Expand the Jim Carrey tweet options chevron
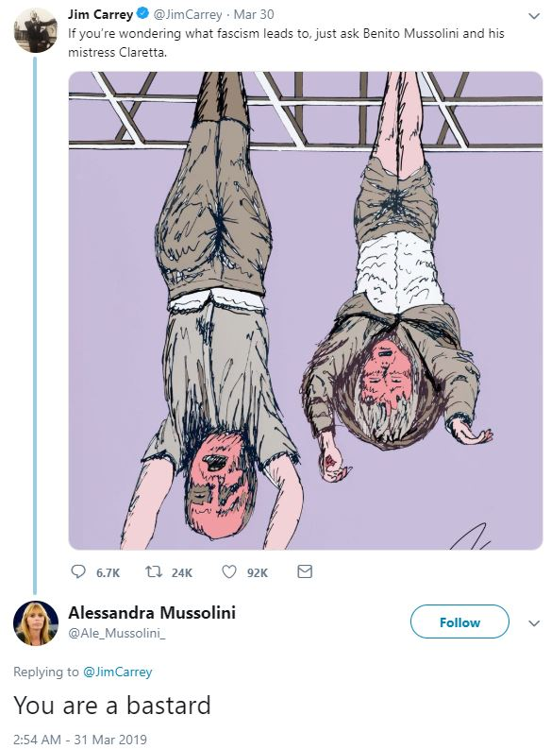This screenshot has width=551, height=749. pyautogui.click(x=534, y=16)
